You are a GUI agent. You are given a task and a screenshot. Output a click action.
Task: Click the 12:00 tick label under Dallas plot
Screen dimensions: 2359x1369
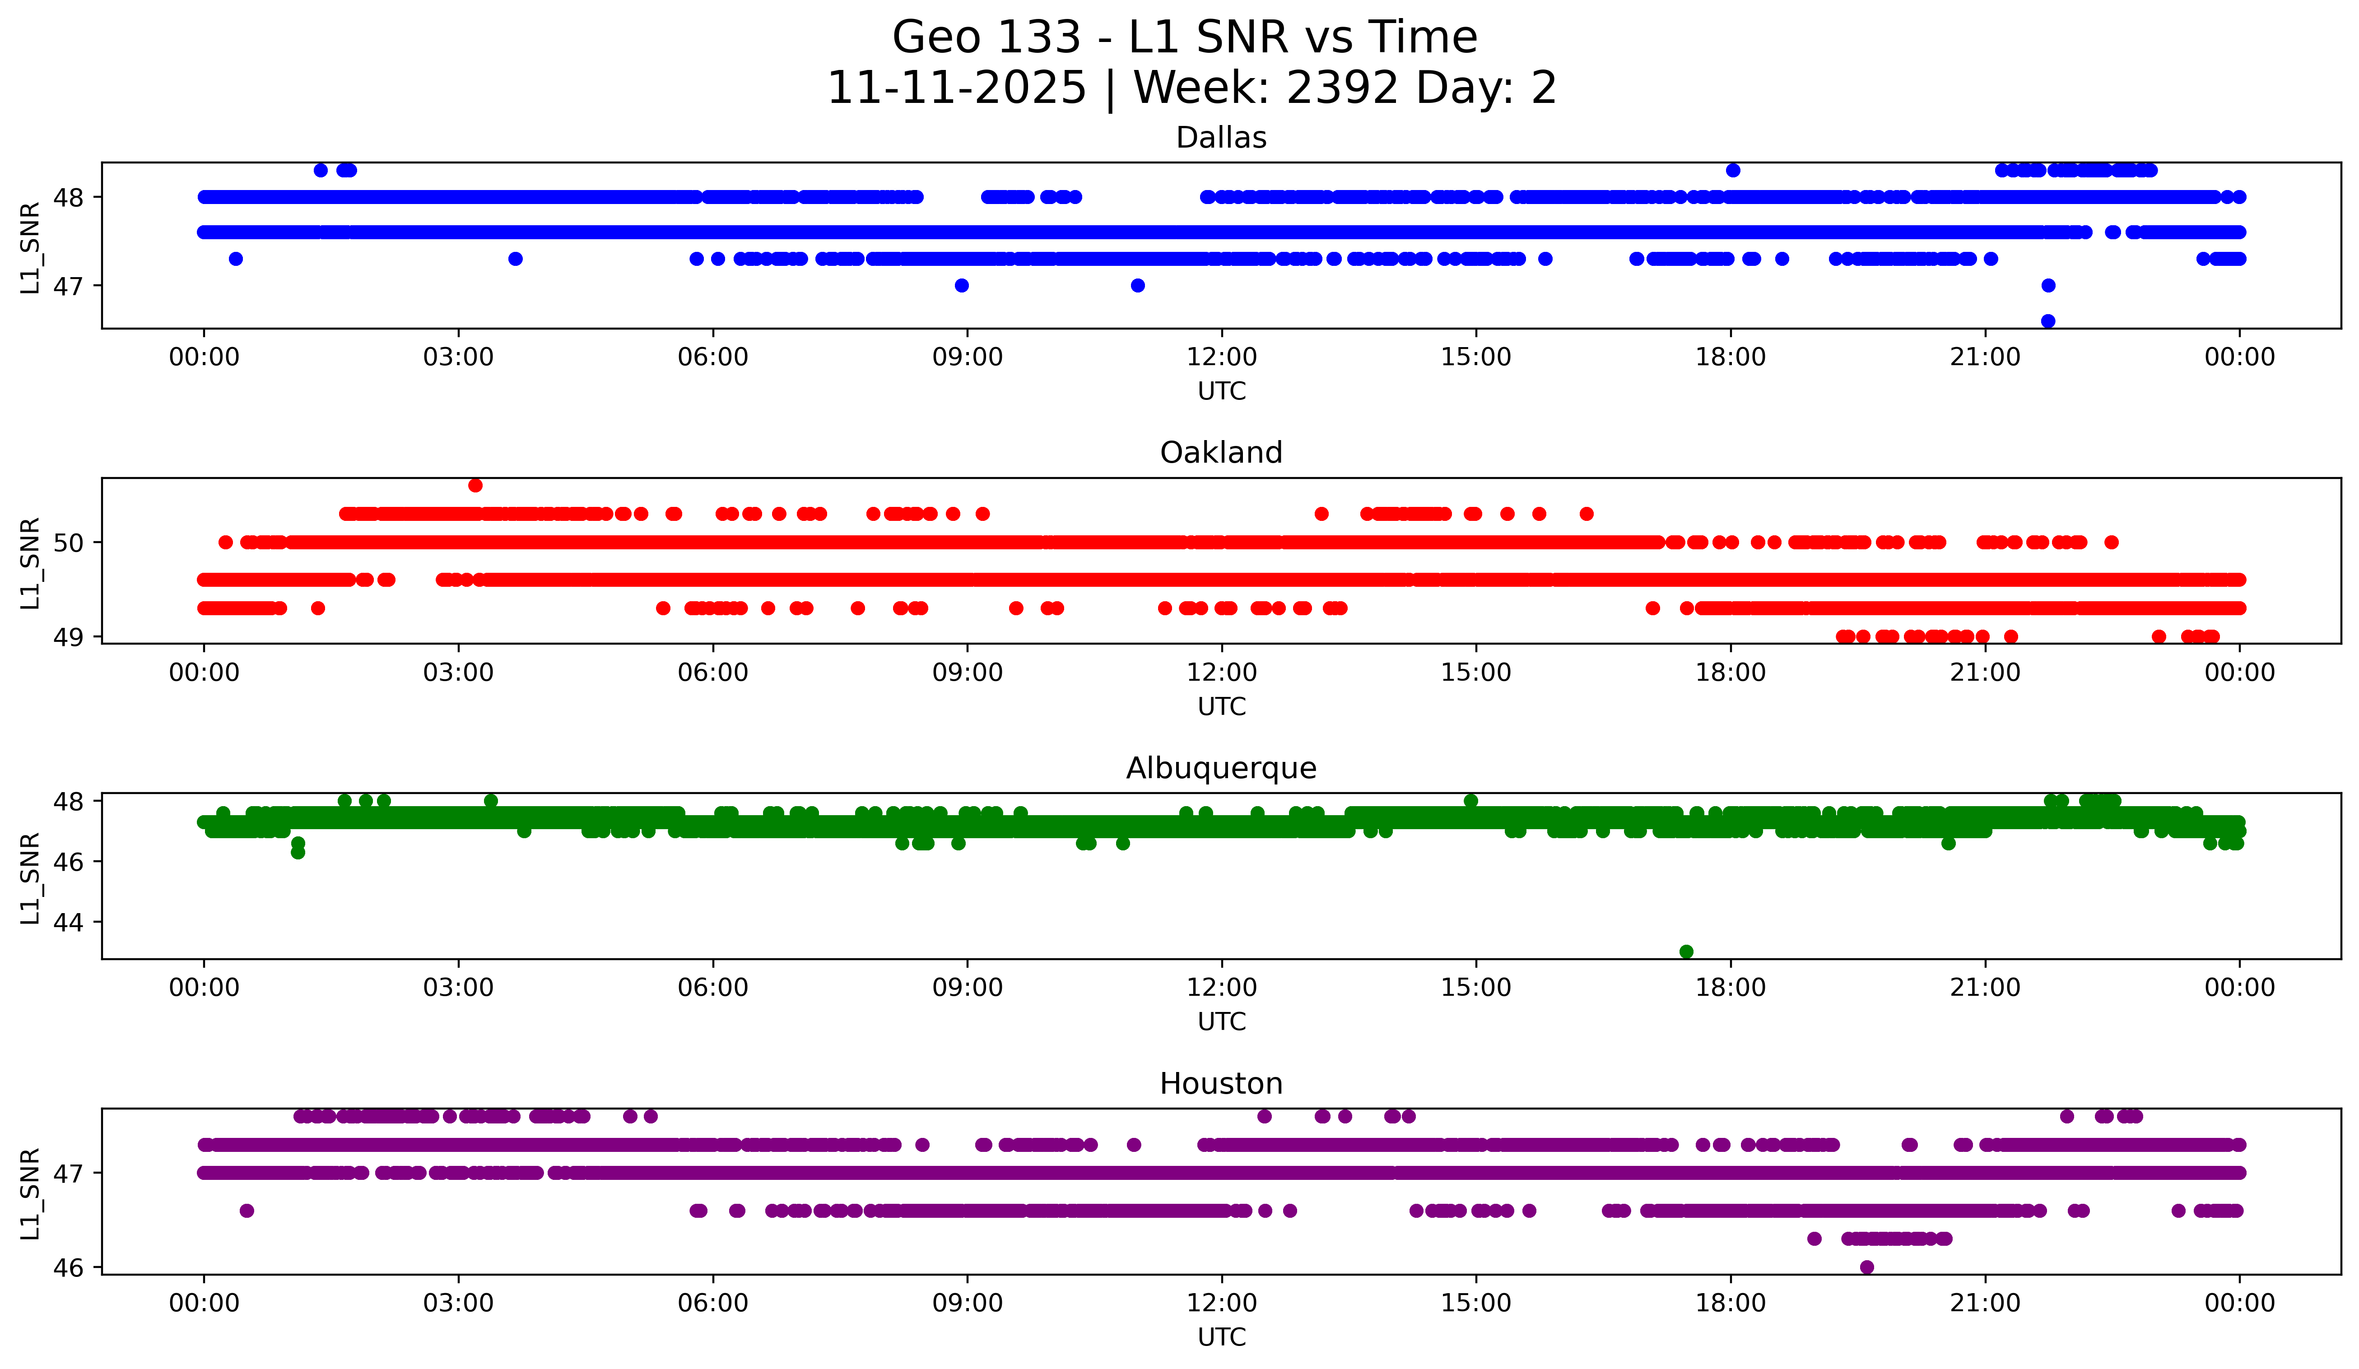pyautogui.click(x=1222, y=357)
